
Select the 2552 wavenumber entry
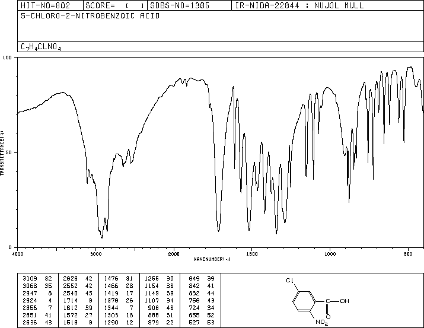point(71,286)
